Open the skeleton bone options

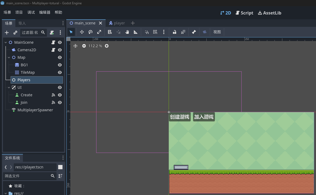[194, 32]
